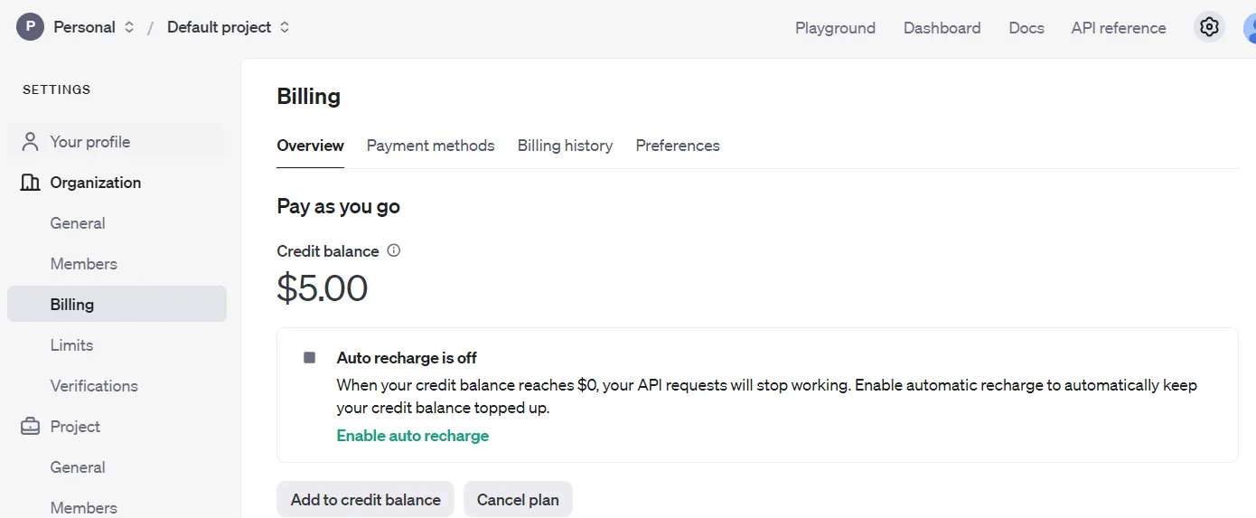This screenshot has height=518, width=1256.
Task: Open Playground from the top navigation
Action: (x=835, y=28)
